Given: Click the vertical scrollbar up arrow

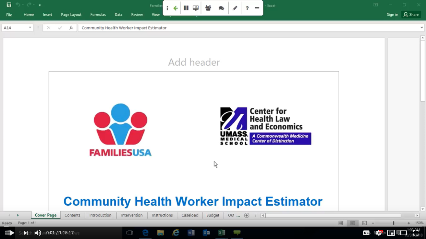Looking at the screenshot, I should coord(423,38).
